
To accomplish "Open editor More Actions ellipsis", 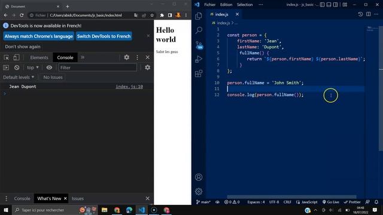I will point(376,14).
